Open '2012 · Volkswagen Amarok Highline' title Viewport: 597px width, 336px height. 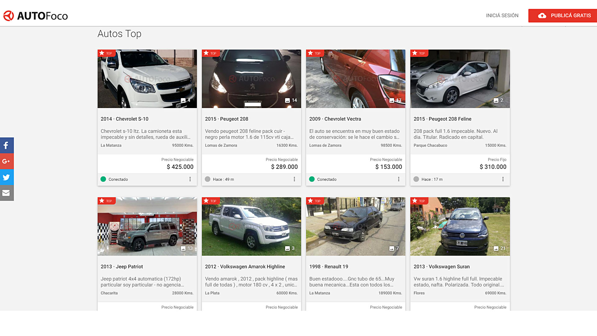245,267
